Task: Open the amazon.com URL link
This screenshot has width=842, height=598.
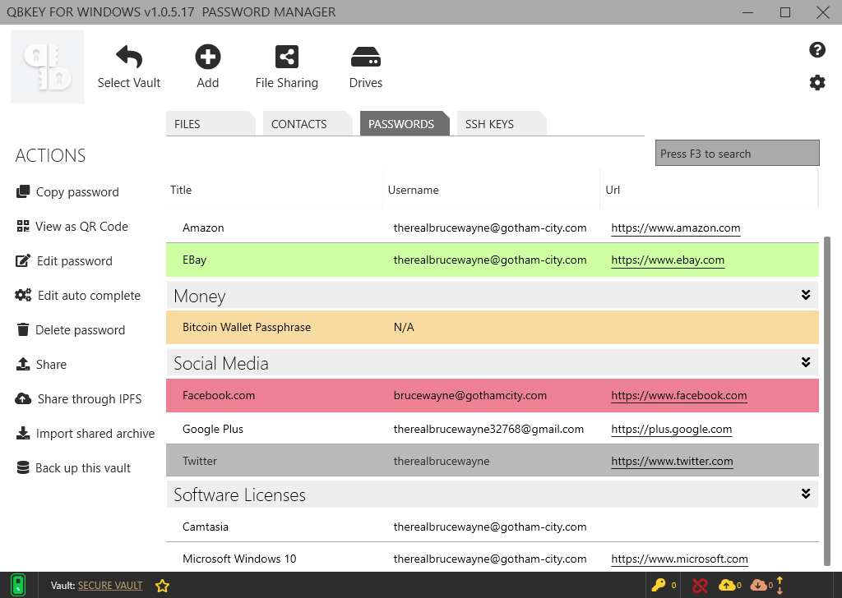Action: 676,228
